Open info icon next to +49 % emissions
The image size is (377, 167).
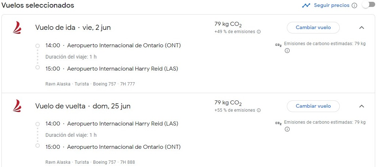(x=259, y=32)
